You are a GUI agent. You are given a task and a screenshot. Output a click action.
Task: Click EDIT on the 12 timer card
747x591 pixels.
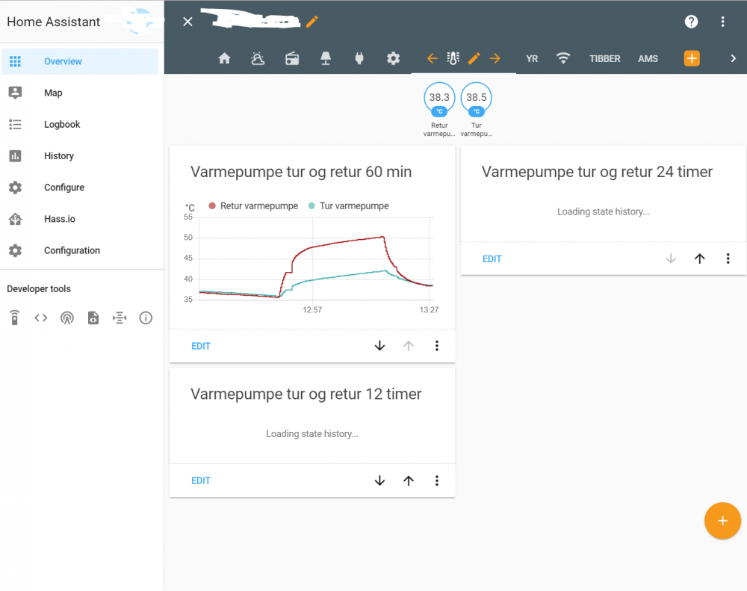click(201, 480)
